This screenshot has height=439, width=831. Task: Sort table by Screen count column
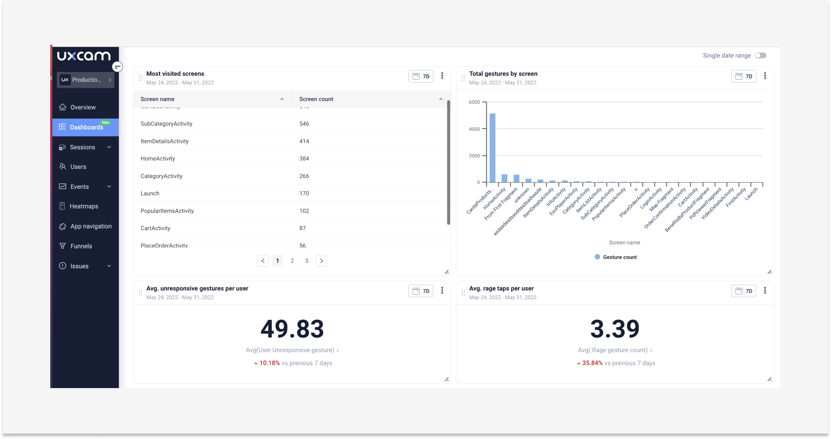(441, 99)
